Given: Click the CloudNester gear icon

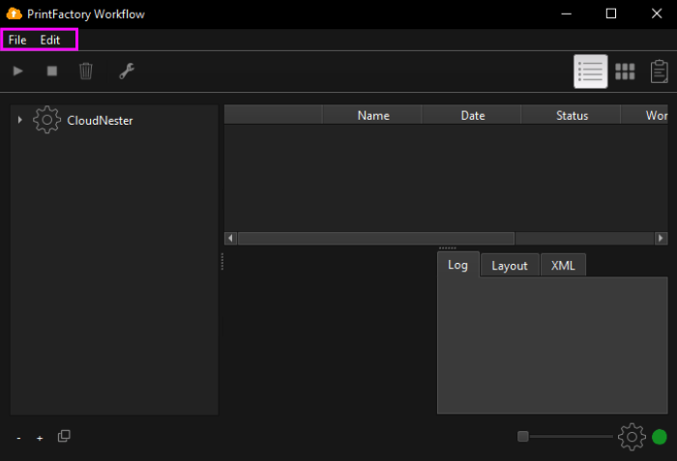Looking at the screenshot, I should point(46,120).
